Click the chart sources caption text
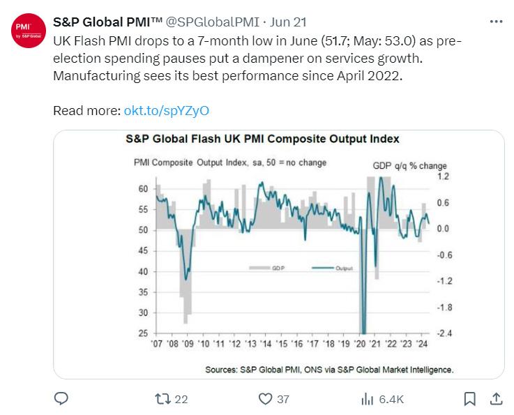The width and height of the screenshot is (514, 415). tap(329, 370)
